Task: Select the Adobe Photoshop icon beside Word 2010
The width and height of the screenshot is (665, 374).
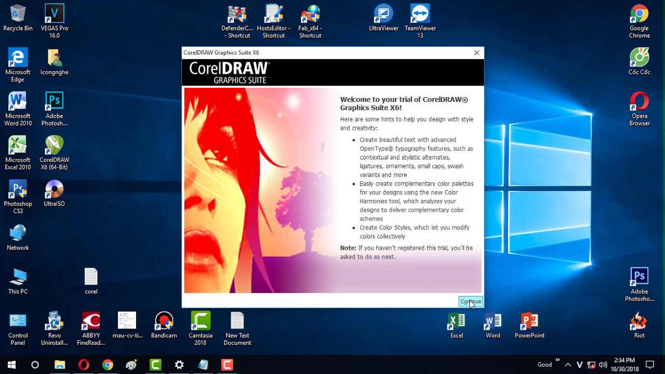Action: [54, 109]
